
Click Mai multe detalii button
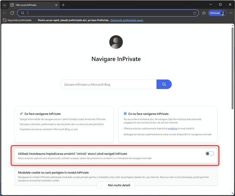pos(116,185)
